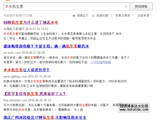
Task: Open headline 68种抗生素为什么进了地表水中
Action: click(31, 22)
